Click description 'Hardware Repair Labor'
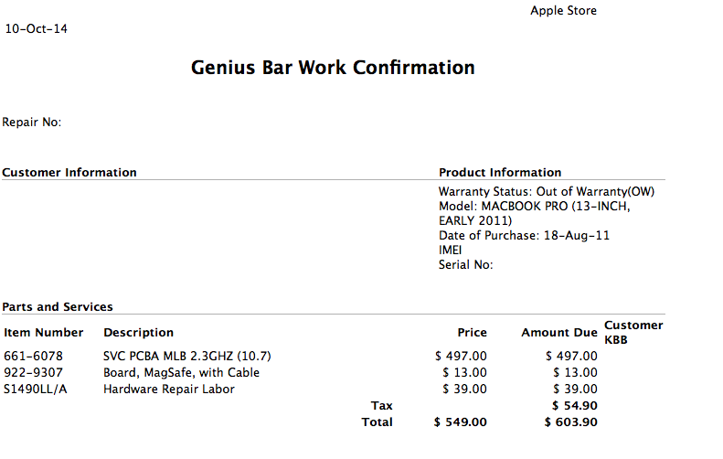This screenshot has width=723, height=459. click(x=169, y=389)
